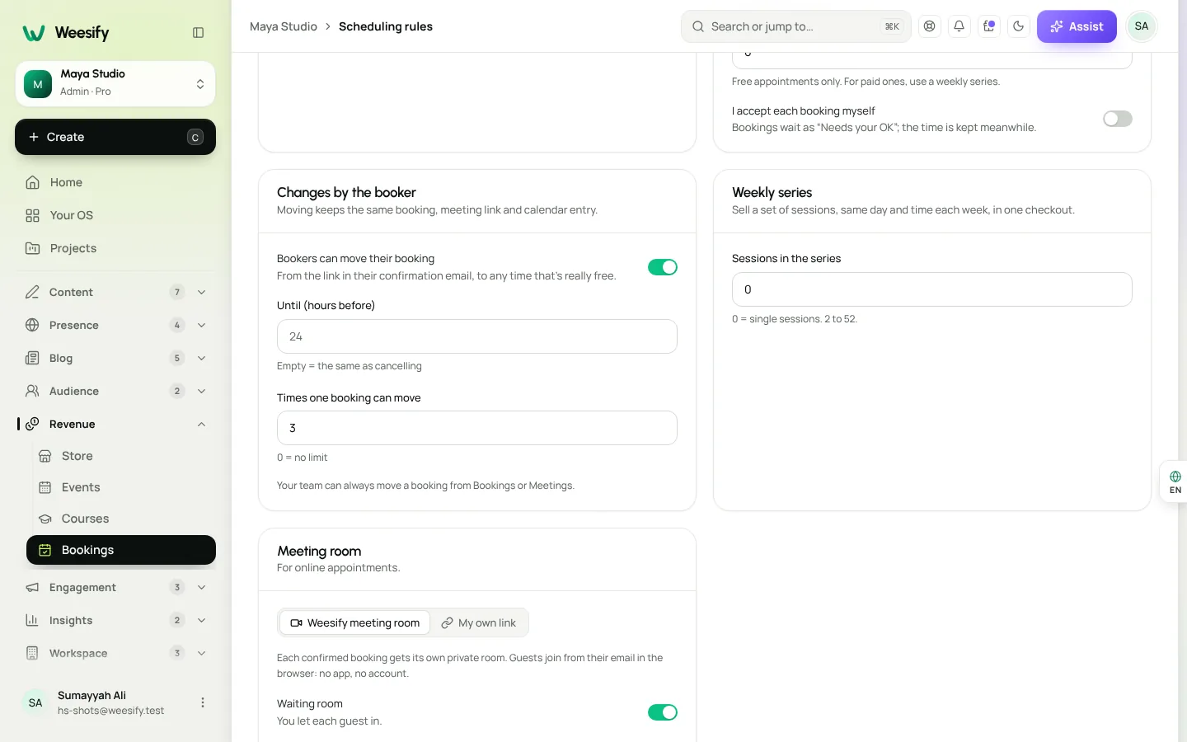Image resolution: width=1187 pixels, height=742 pixels.
Task: Open the SA user avatar in top bar
Action: point(1142,26)
